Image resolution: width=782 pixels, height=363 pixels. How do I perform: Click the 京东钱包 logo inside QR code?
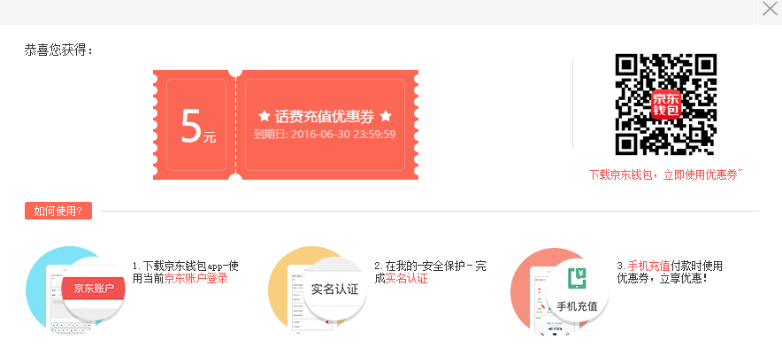click(666, 104)
